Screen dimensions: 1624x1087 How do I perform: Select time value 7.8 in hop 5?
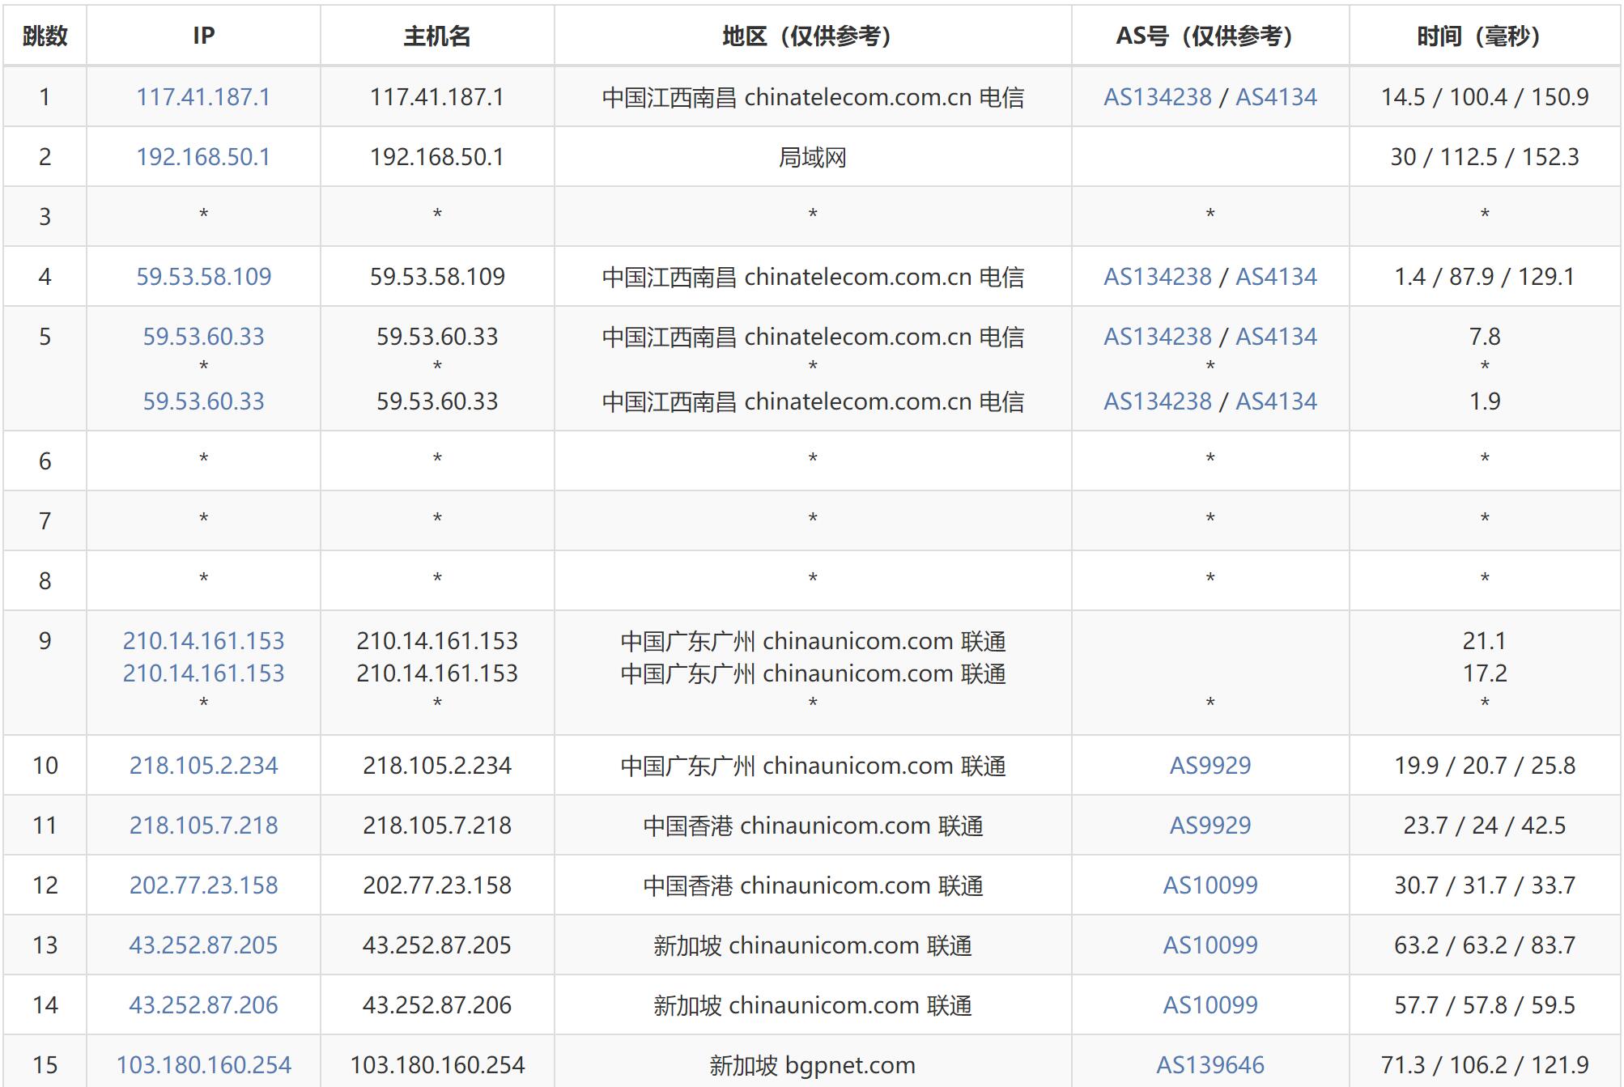(x=1485, y=337)
